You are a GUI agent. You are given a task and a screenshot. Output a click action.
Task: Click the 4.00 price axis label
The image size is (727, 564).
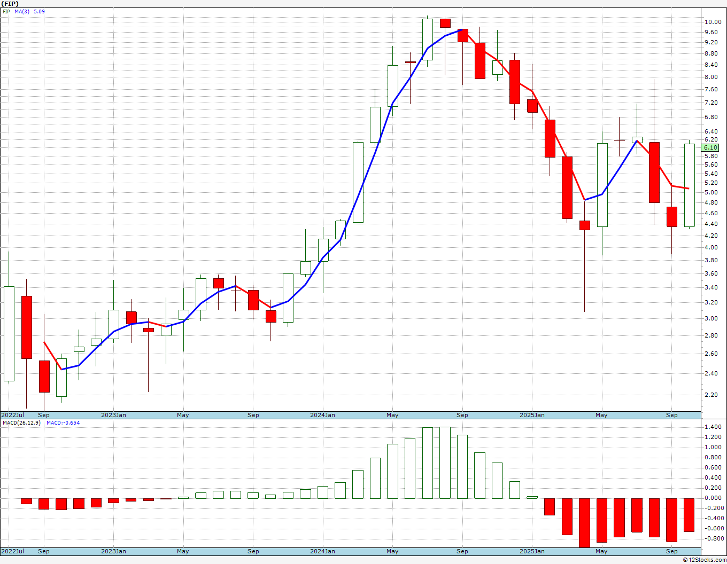(711, 247)
